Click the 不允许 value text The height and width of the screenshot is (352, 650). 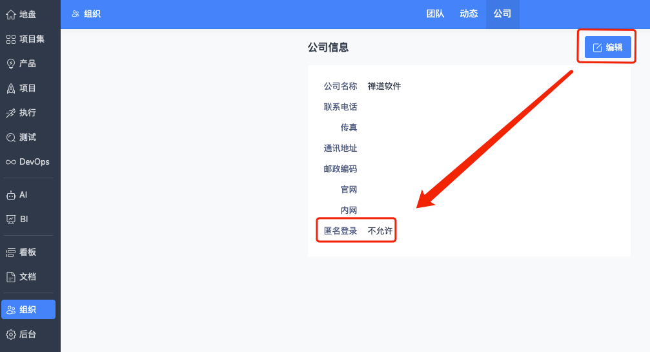(x=380, y=231)
